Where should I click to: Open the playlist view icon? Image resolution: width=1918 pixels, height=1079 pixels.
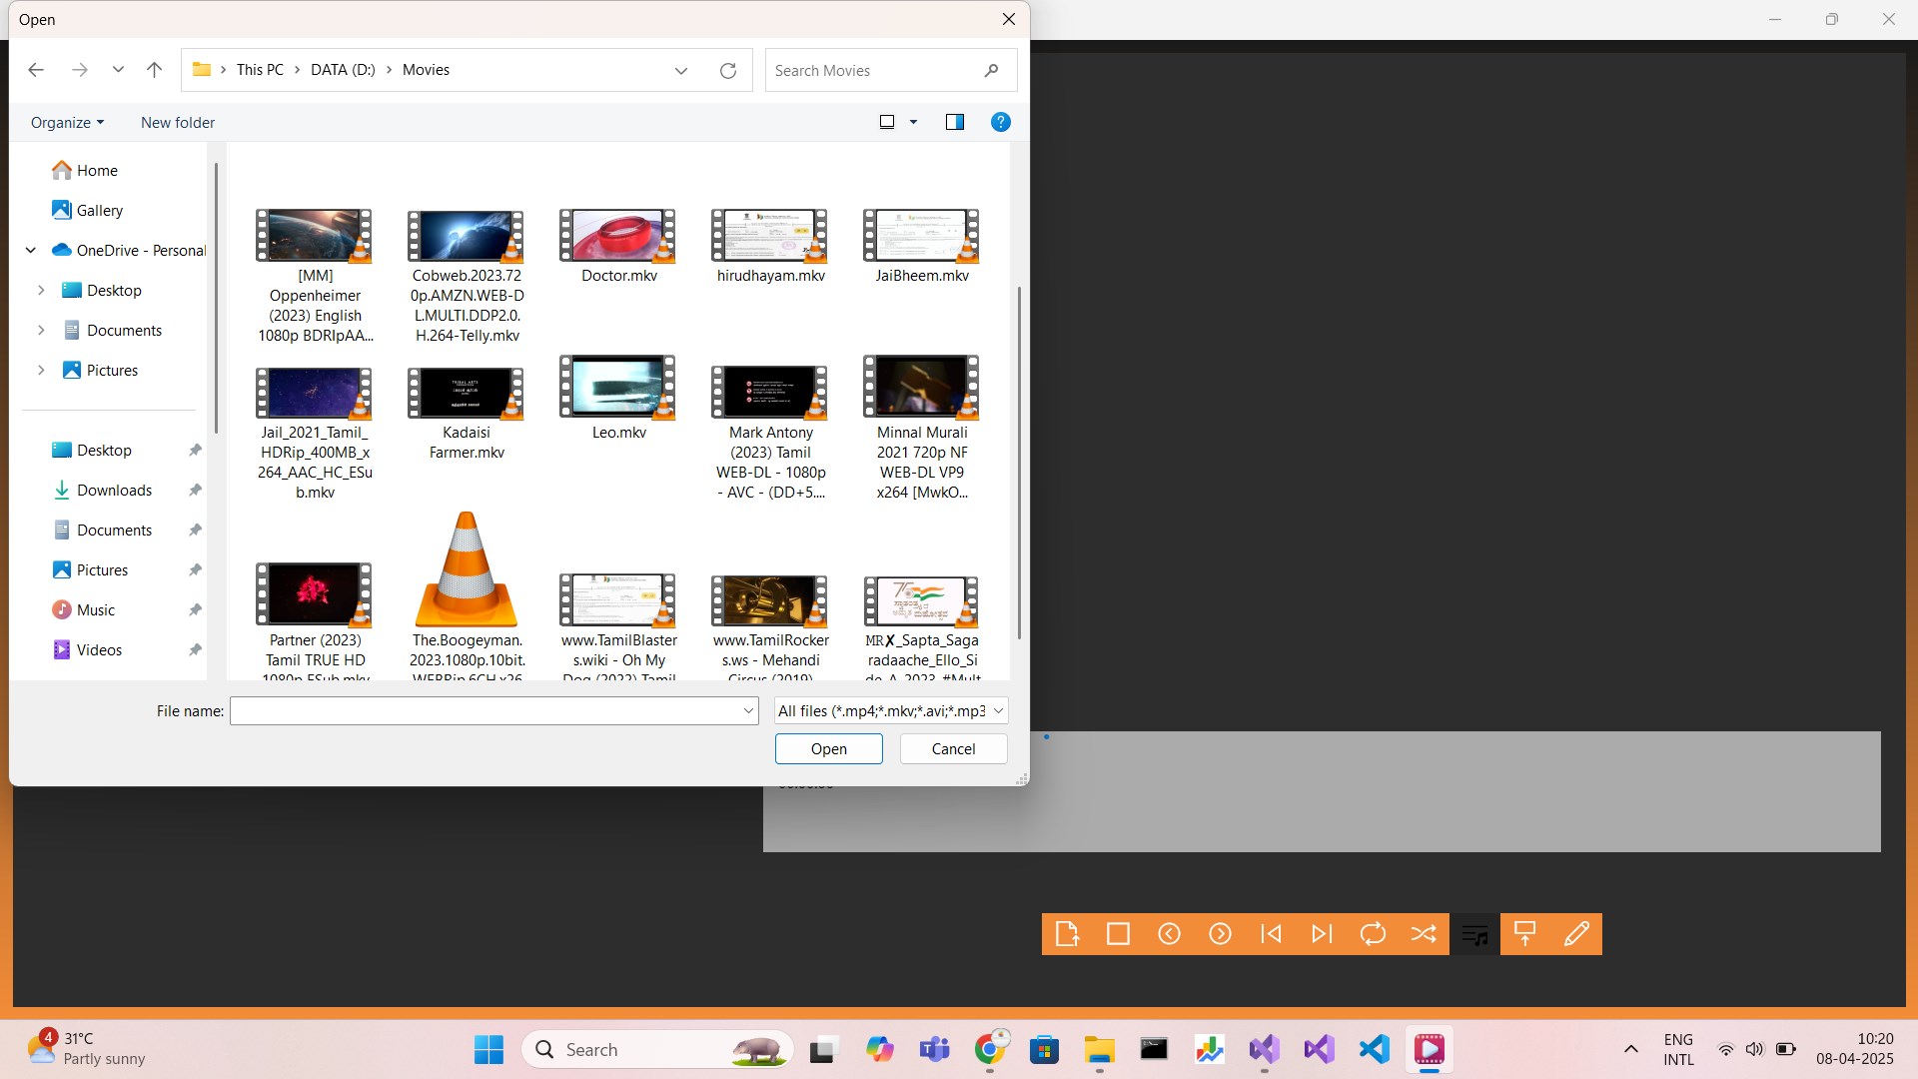(x=1474, y=934)
